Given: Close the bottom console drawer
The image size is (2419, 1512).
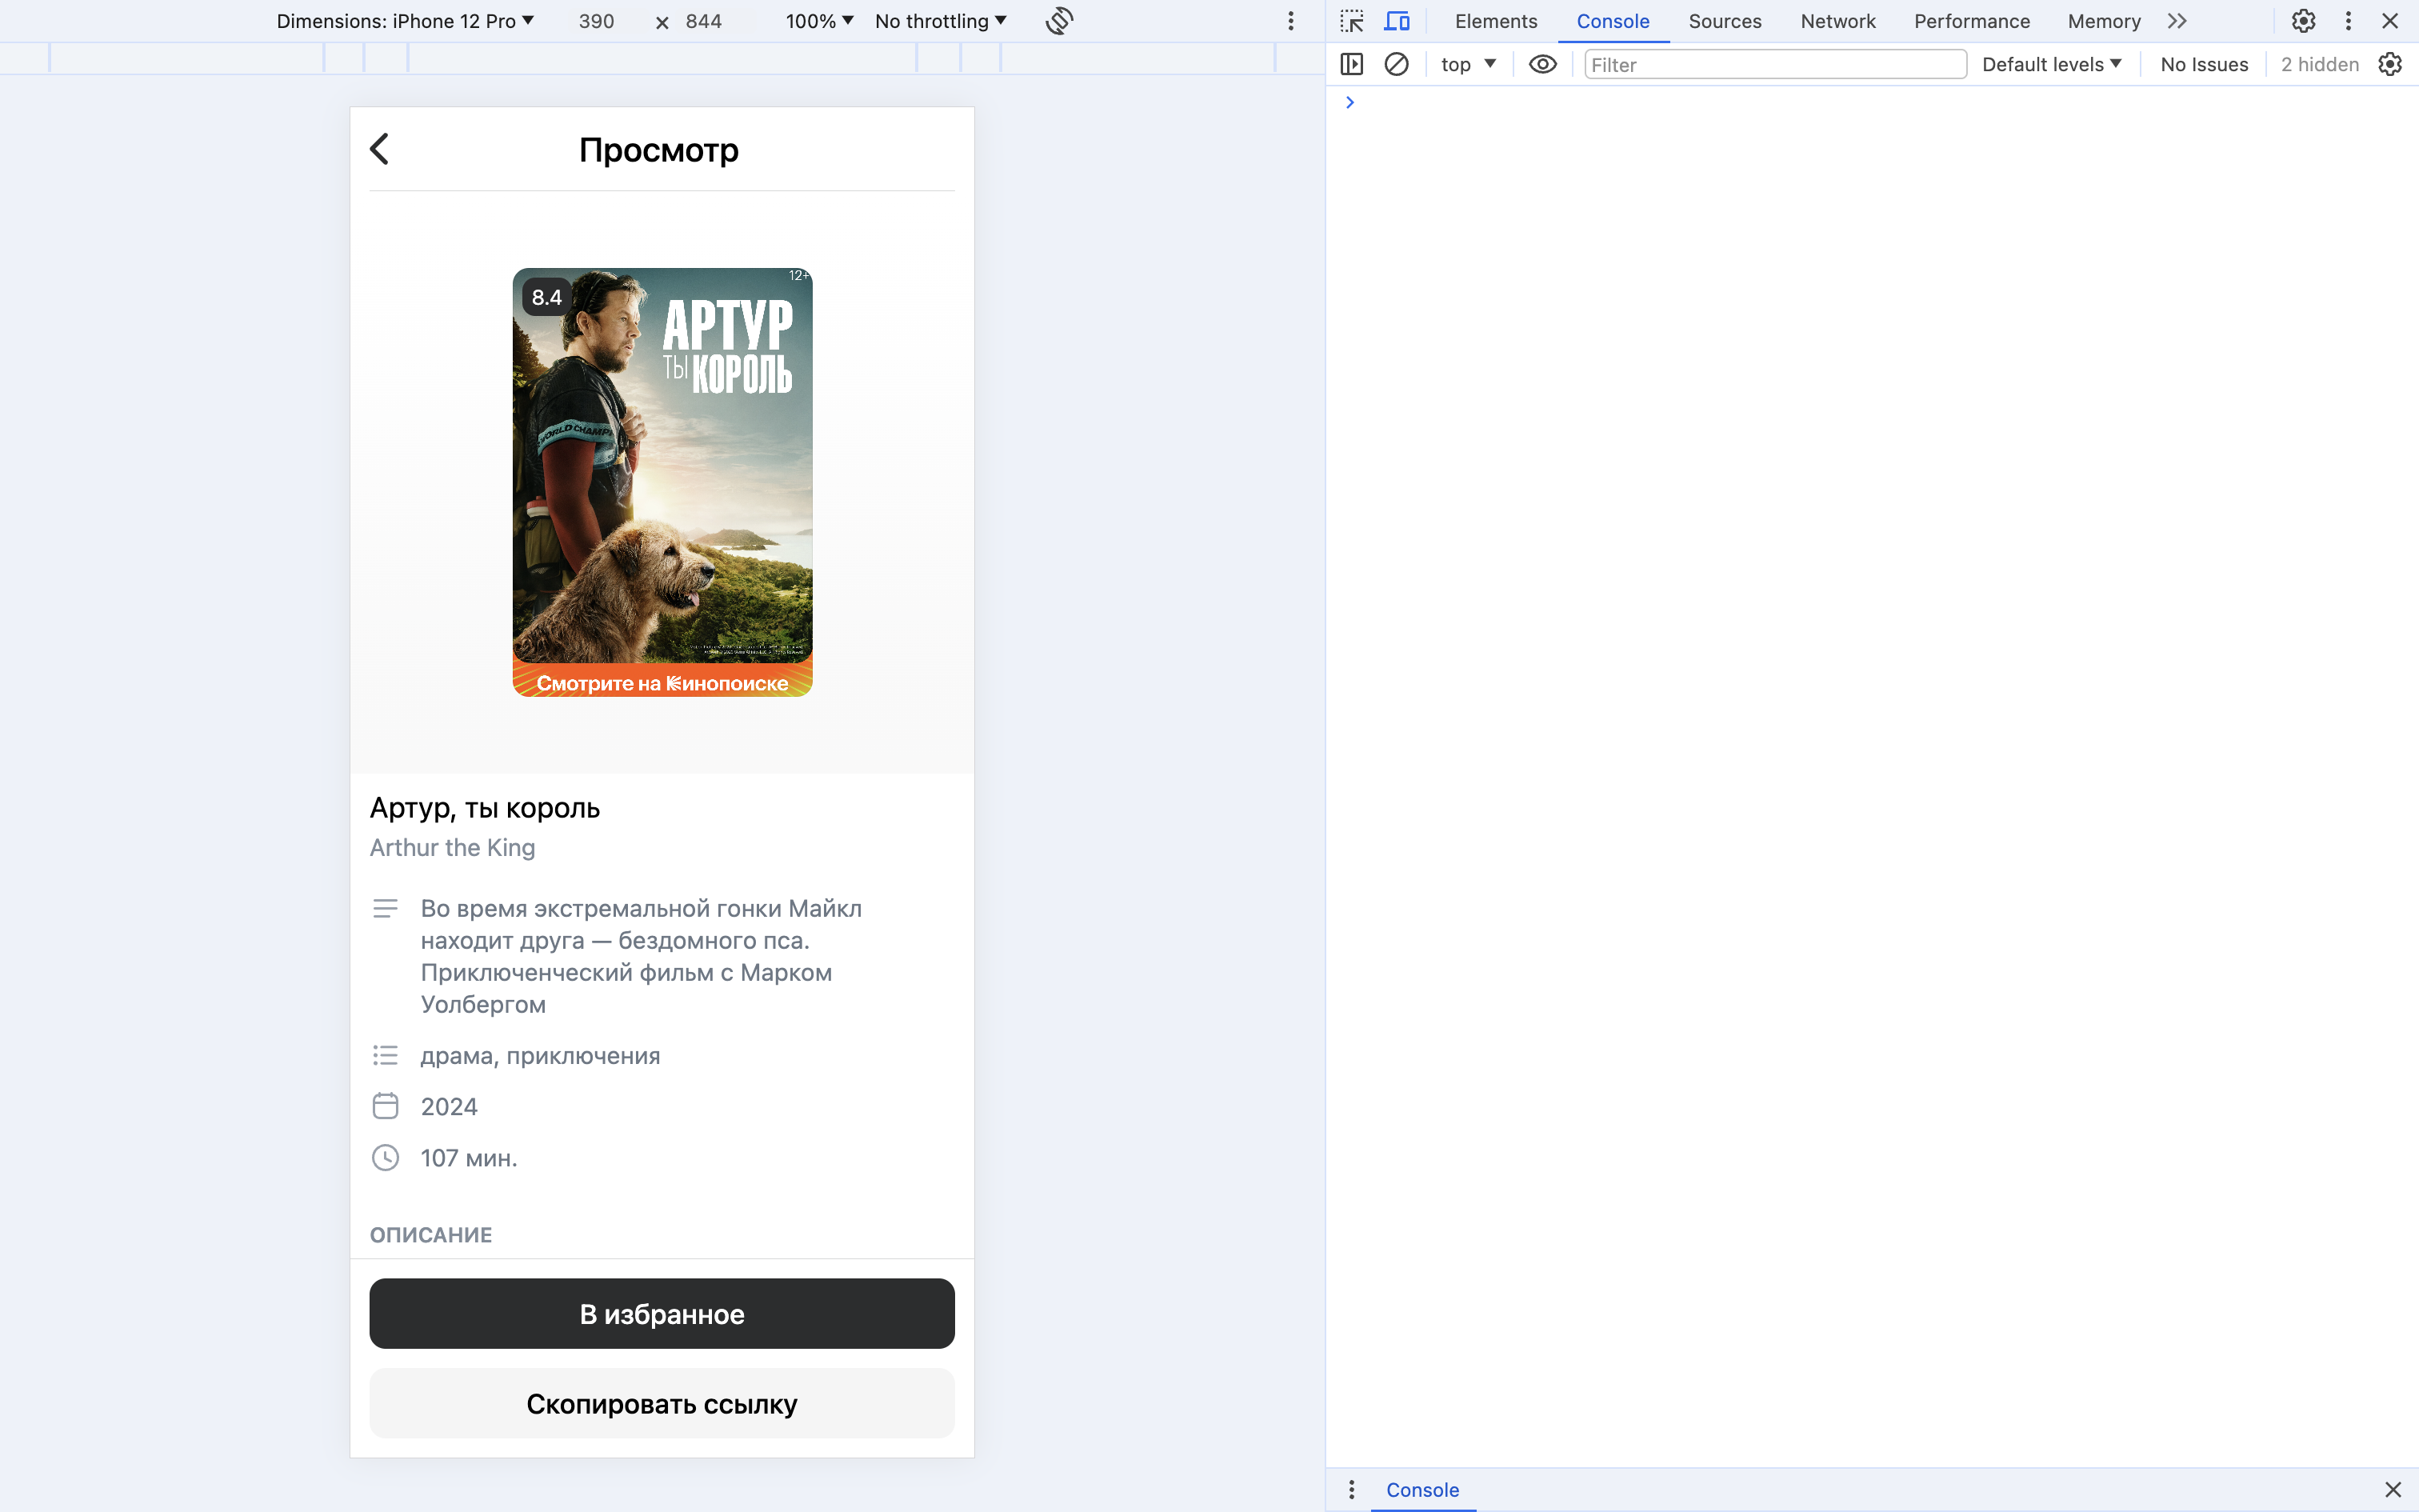Looking at the screenshot, I should (x=2393, y=1489).
